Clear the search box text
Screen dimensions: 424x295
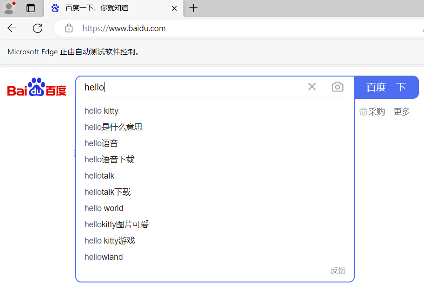312,87
